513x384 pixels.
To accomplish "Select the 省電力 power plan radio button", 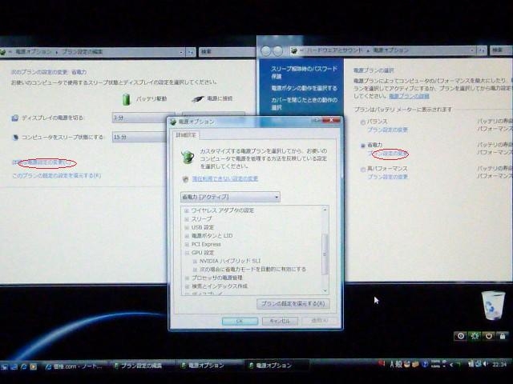I will [x=362, y=146].
